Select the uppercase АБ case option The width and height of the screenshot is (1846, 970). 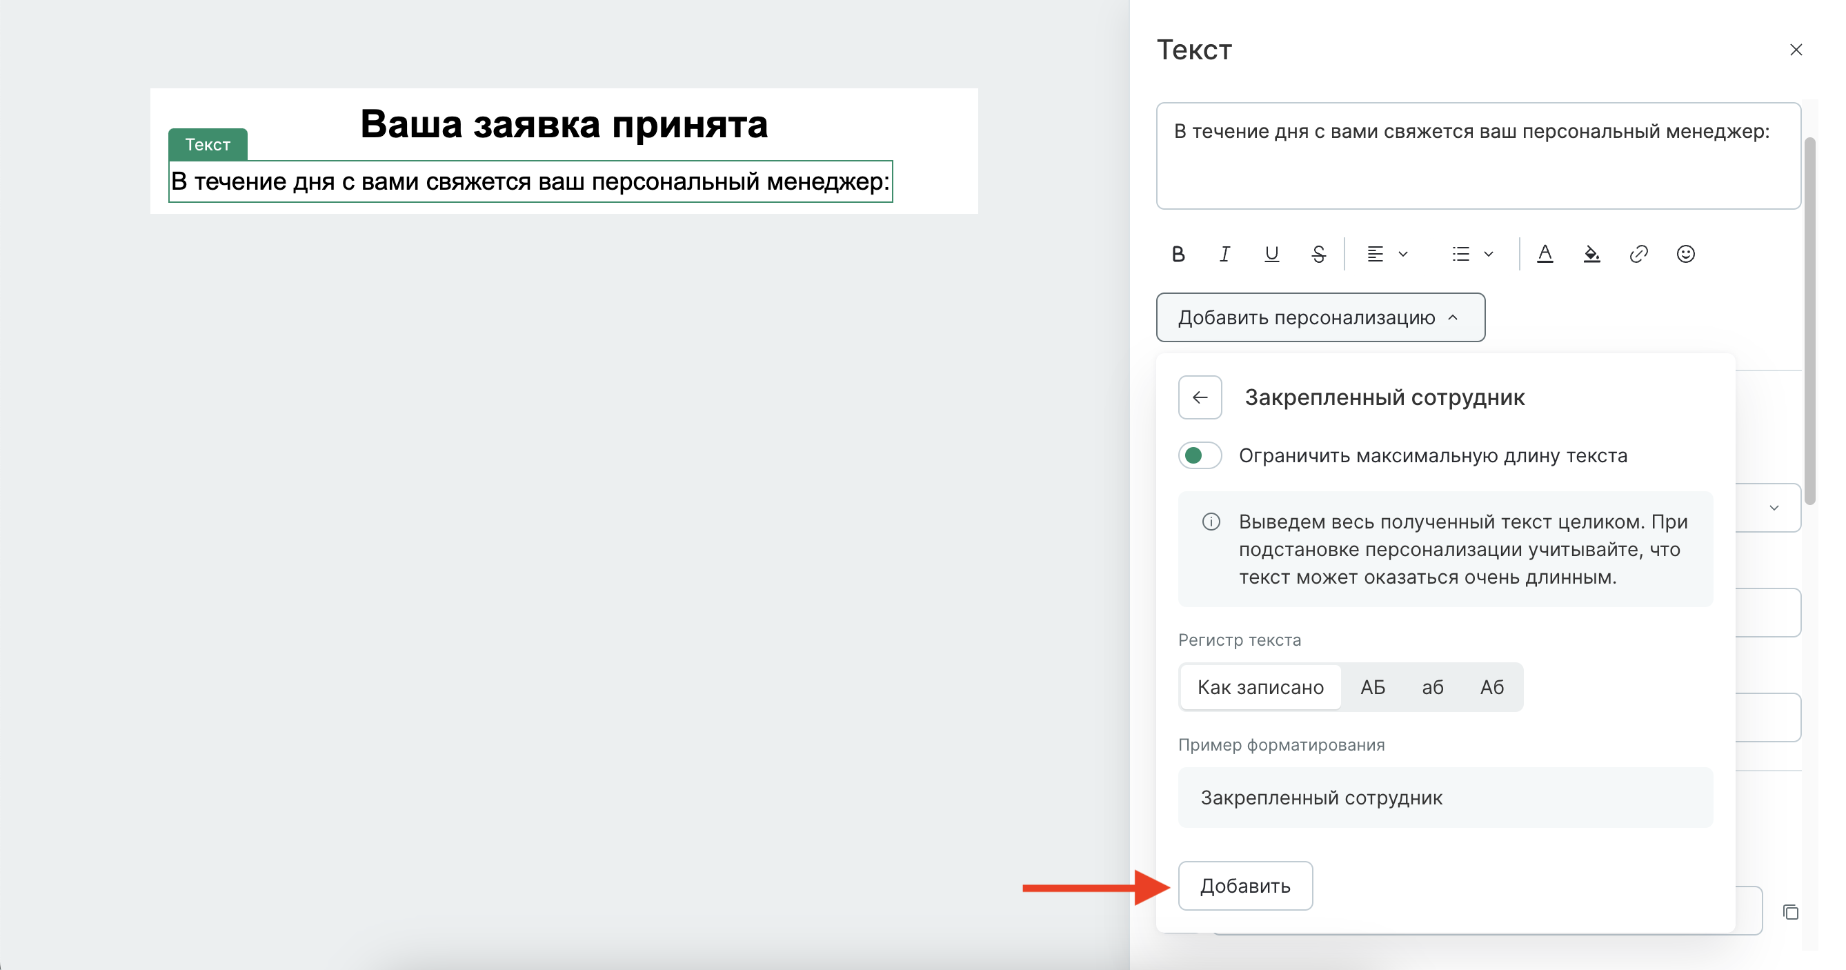point(1372,687)
